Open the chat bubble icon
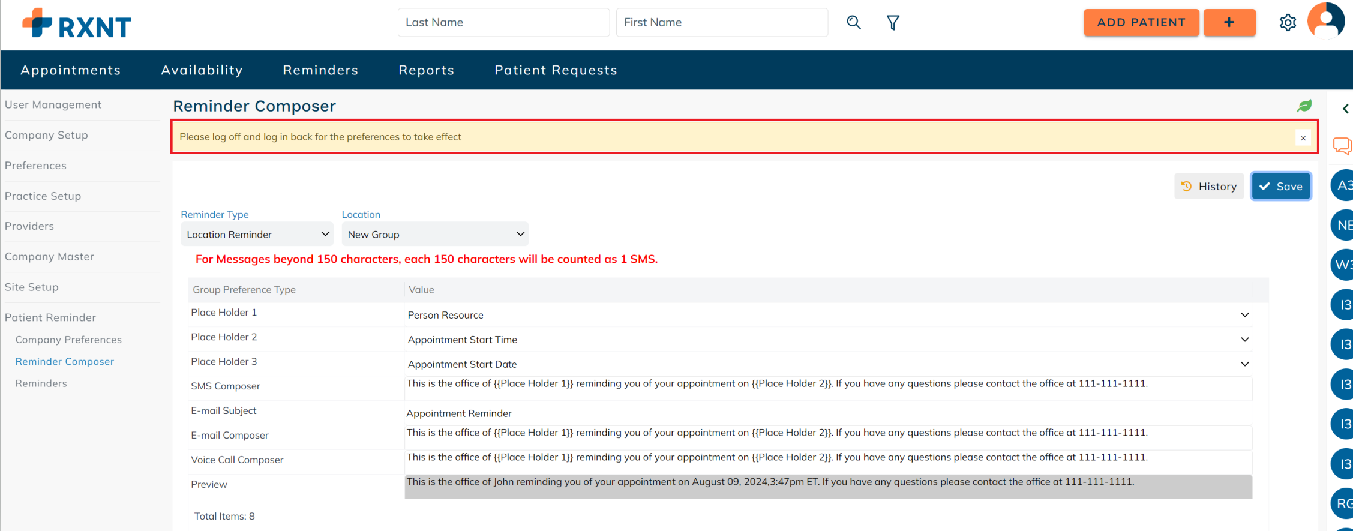1353x531 pixels. 1342,146
